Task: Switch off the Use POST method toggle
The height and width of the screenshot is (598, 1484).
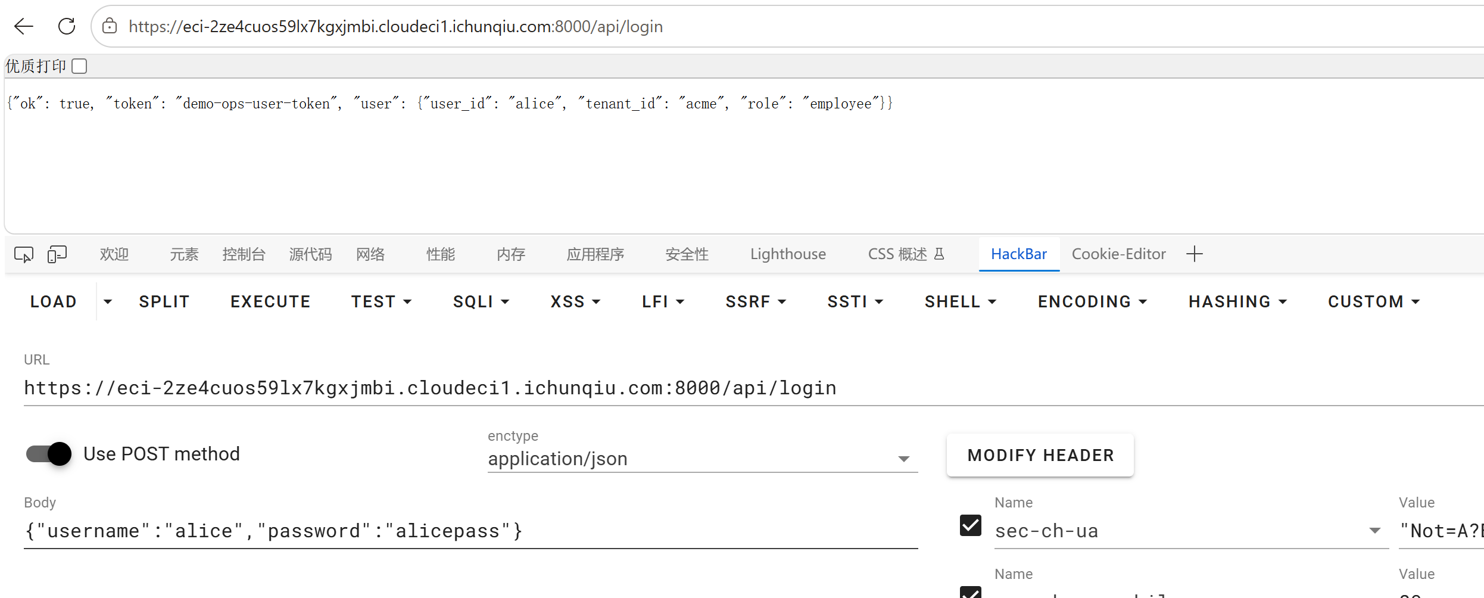Action: pos(49,454)
